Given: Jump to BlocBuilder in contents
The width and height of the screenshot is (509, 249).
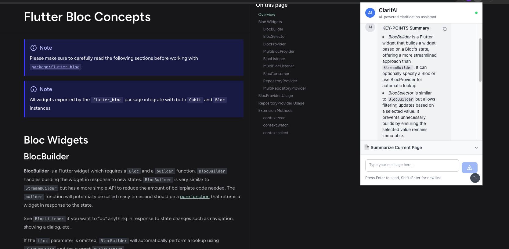Looking at the screenshot, I should pyautogui.click(x=273, y=29).
